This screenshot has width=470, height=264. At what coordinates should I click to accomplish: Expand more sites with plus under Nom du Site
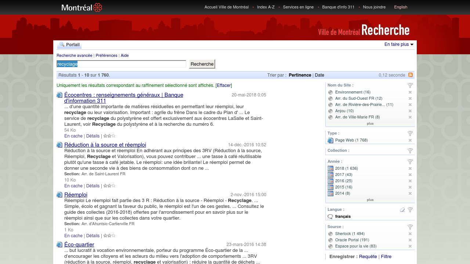[x=370, y=124]
